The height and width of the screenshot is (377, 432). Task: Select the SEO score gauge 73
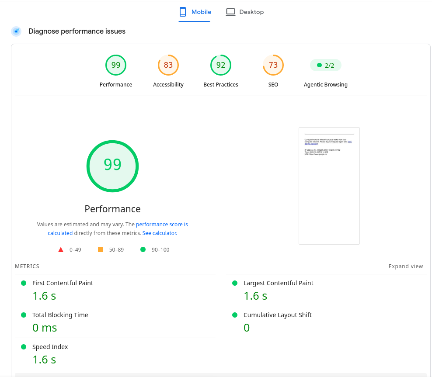273,65
